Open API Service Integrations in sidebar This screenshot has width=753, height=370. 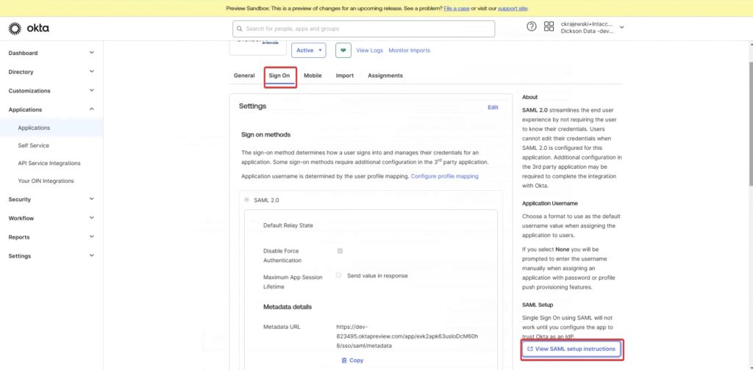pyautogui.click(x=49, y=163)
